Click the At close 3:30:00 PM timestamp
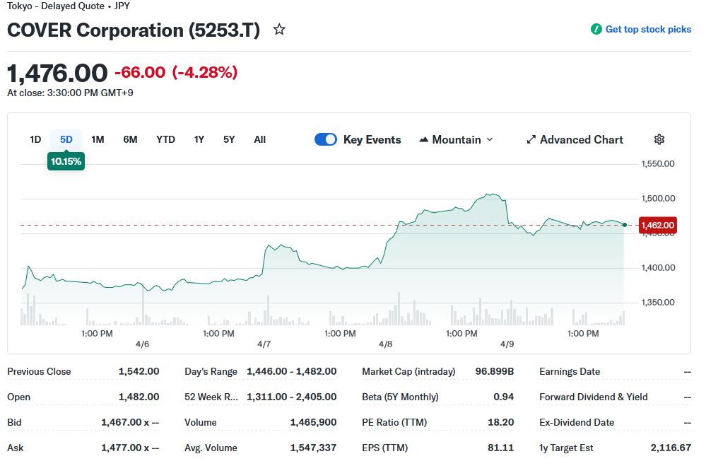This screenshot has height=466, width=706. (70, 93)
